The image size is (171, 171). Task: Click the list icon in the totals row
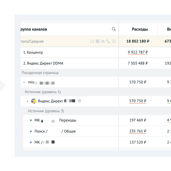[x=114, y=41]
